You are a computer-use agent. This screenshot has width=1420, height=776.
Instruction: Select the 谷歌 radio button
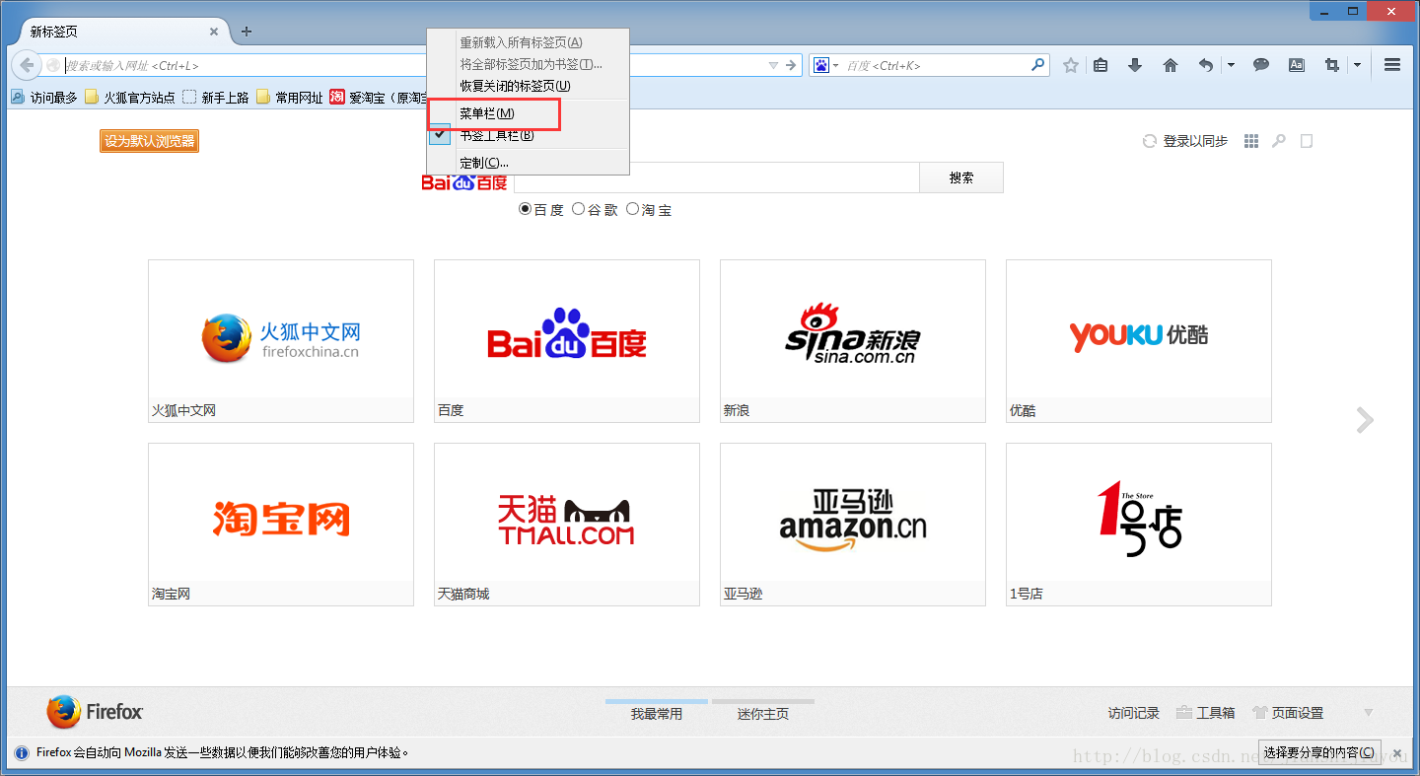[579, 209]
